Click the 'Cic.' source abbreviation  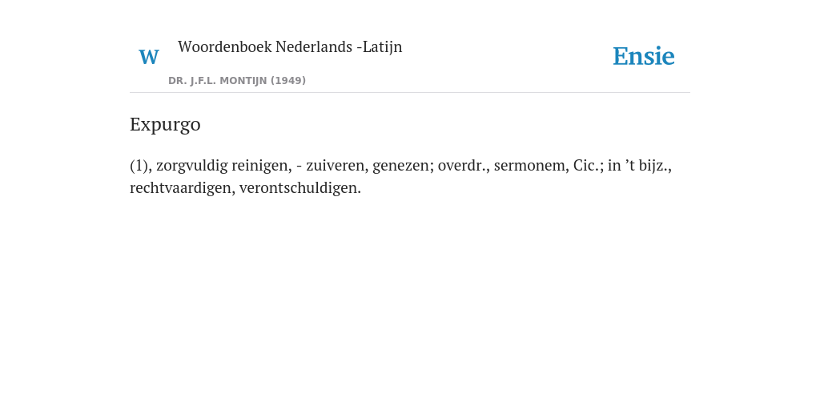(585, 166)
